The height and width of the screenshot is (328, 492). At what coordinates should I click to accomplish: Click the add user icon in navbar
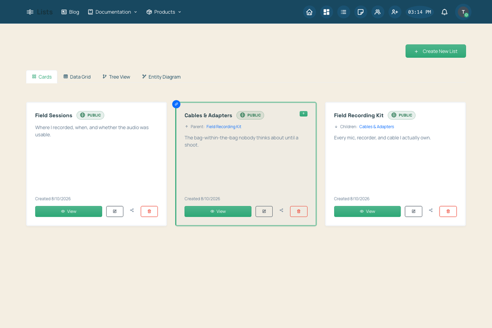point(395,12)
